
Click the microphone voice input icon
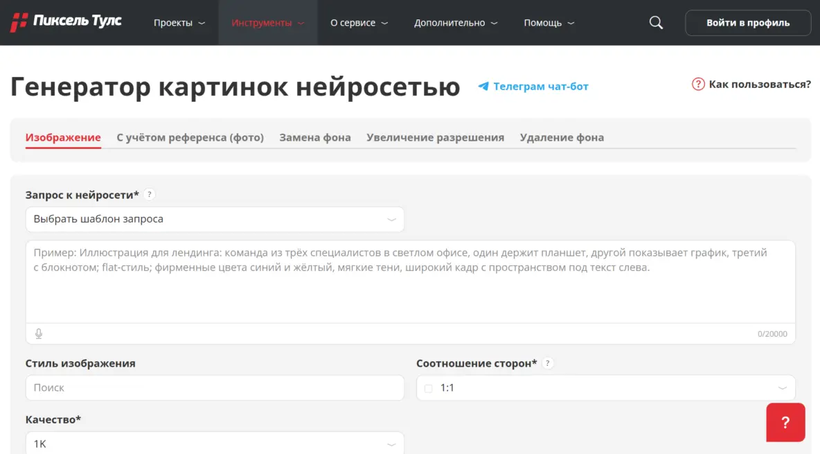point(39,333)
